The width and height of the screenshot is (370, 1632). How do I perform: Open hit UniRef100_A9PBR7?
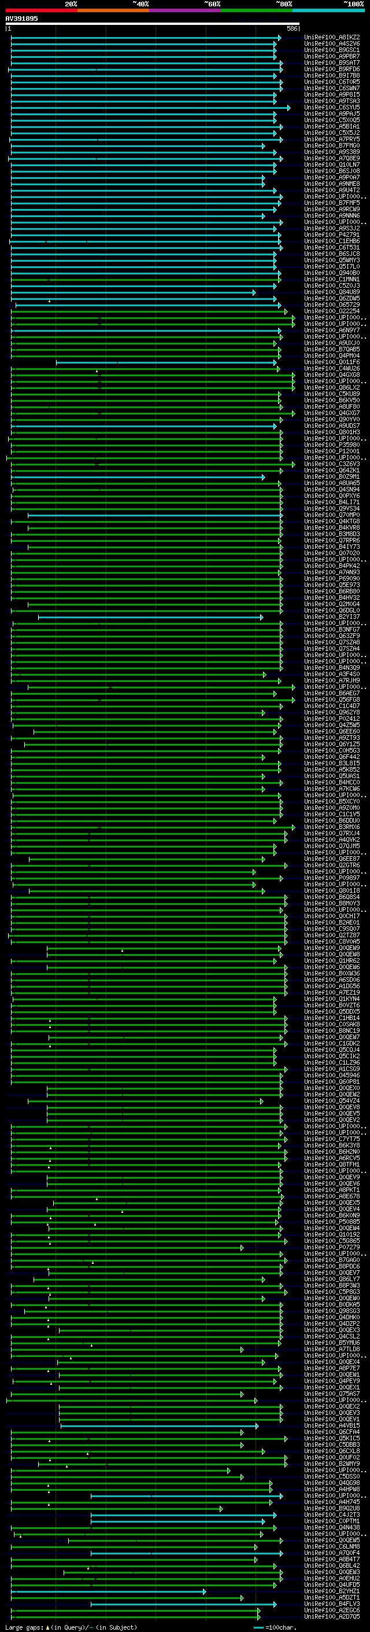click(332, 56)
